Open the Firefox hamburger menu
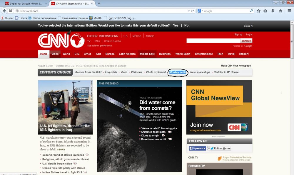 tap(290, 11)
